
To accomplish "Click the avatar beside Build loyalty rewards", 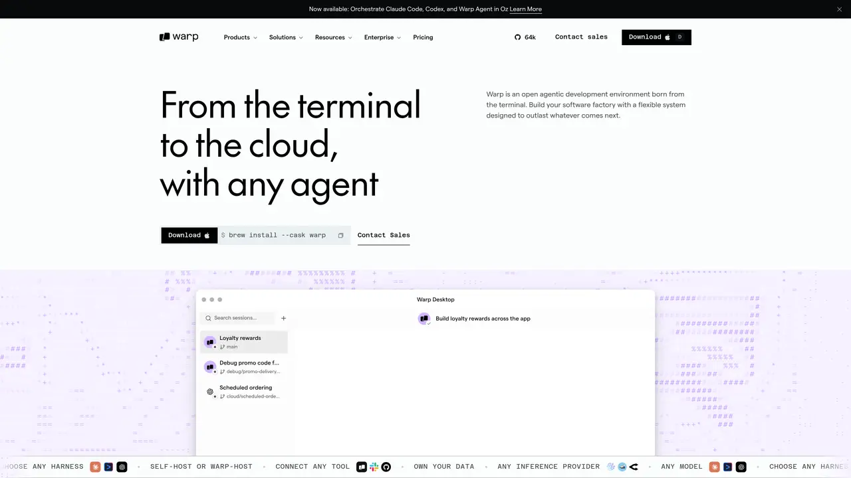I will [424, 319].
